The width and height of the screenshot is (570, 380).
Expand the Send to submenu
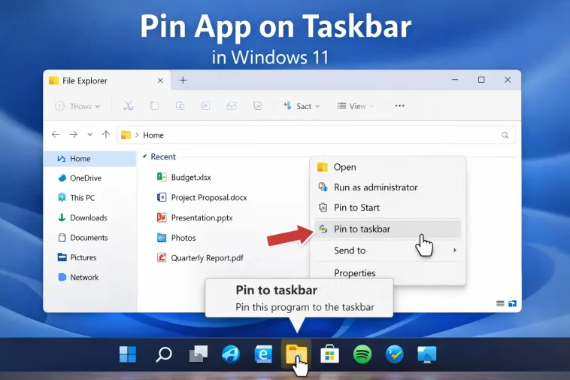(x=388, y=250)
